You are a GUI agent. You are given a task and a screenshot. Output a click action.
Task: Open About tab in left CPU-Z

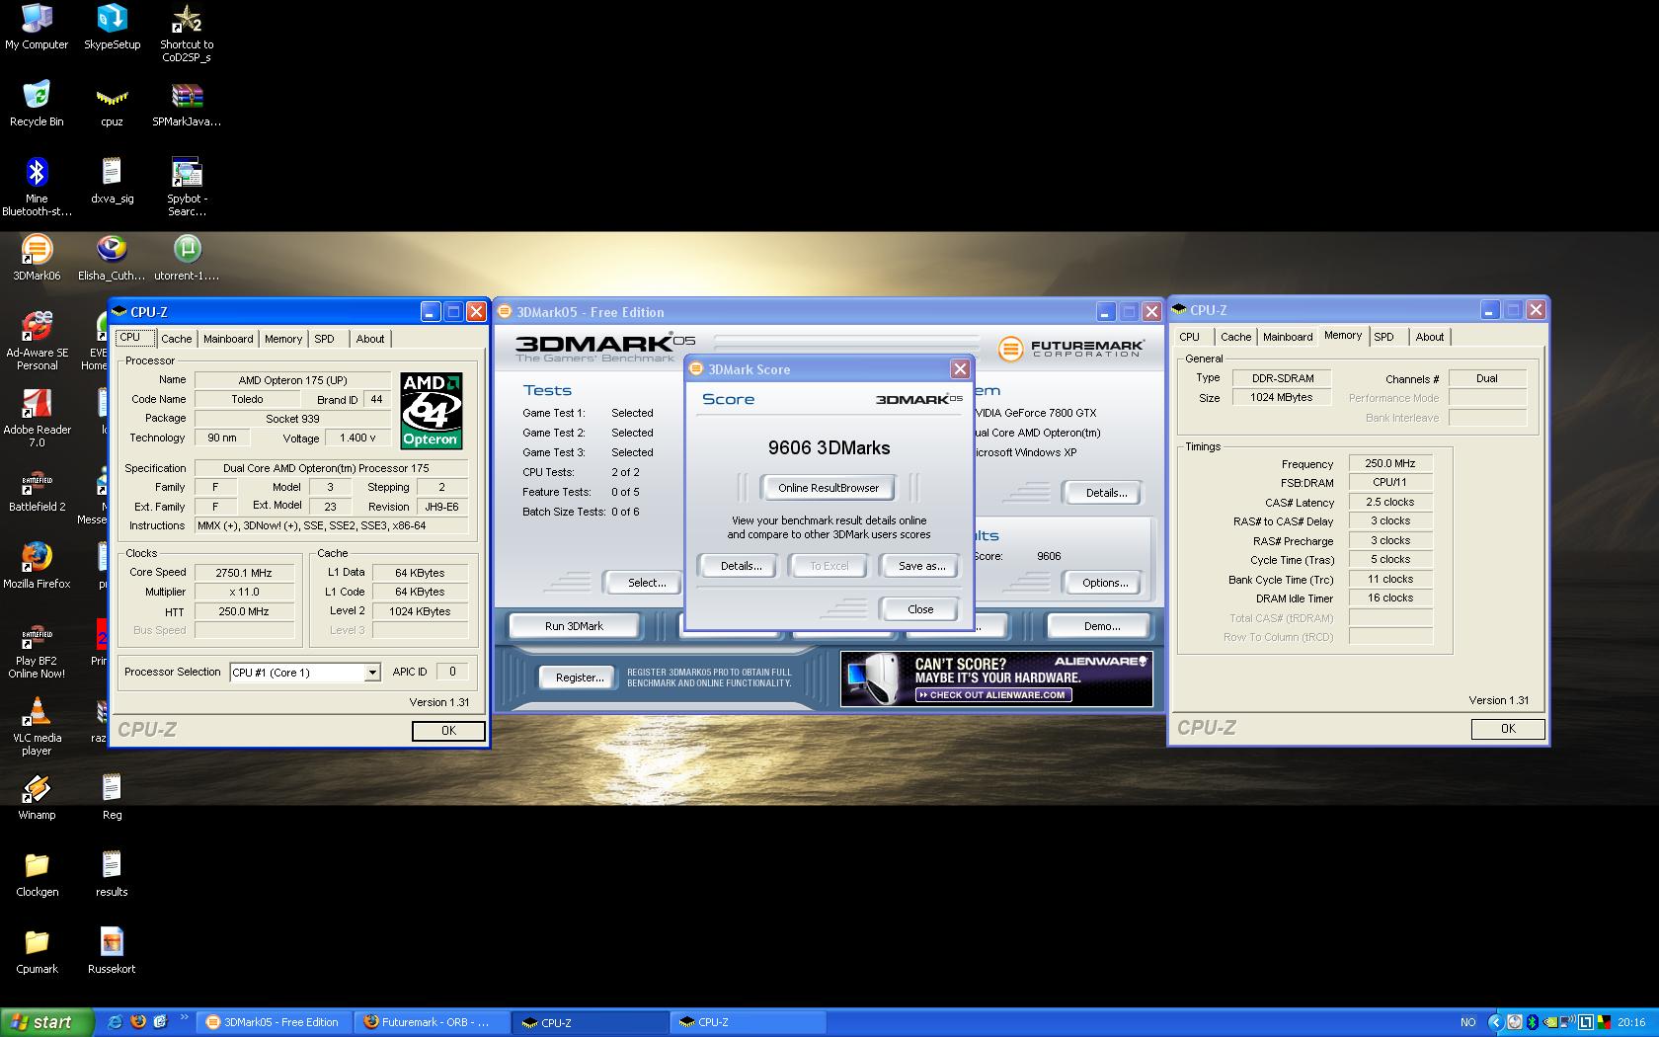pyautogui.click(x=370, y=339)
